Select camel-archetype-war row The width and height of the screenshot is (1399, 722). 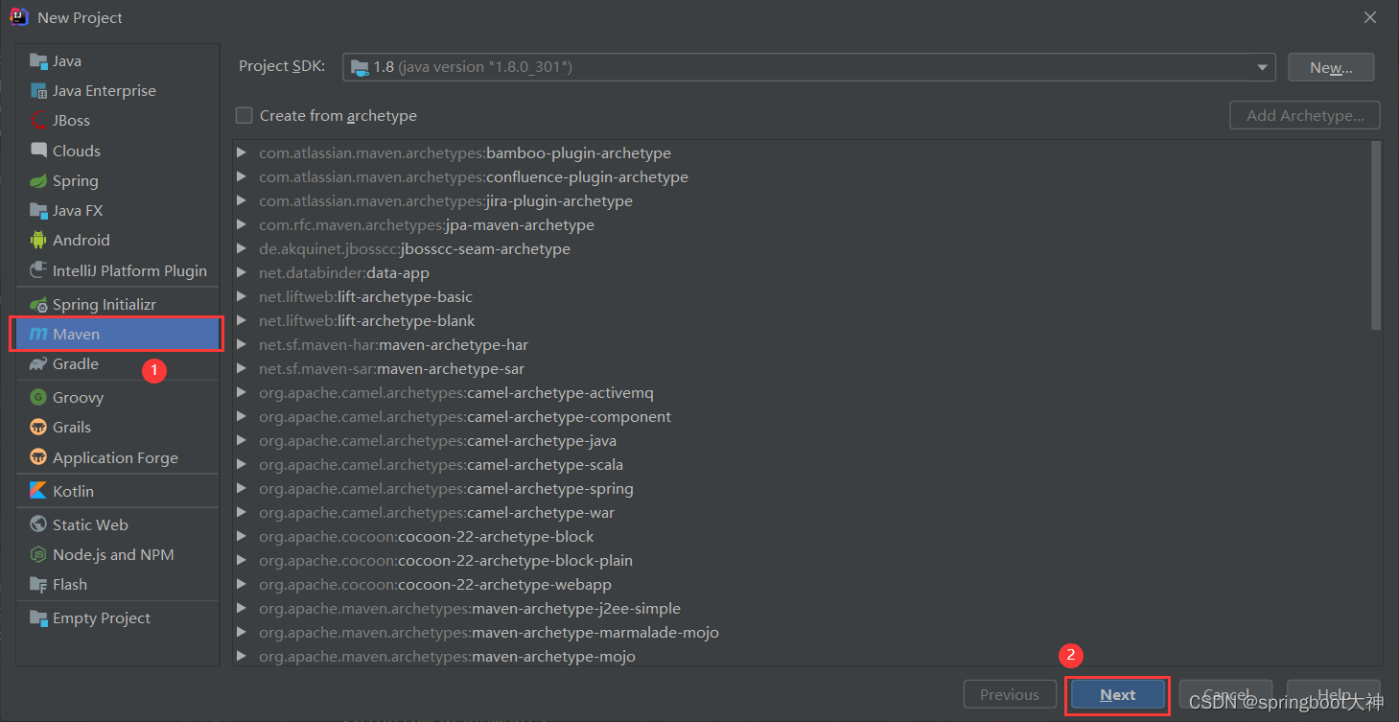coord(802,513)
